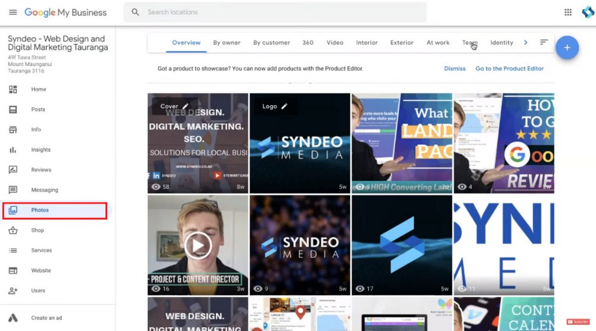The height and width of the screenshot is (331, 596).
Task: Switch to the At work tab
Action: tap(438, 42)
